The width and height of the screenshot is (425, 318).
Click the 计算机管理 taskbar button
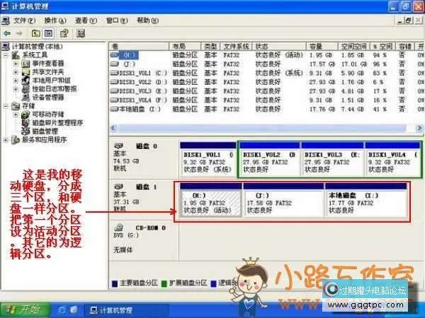coord(126,310)
